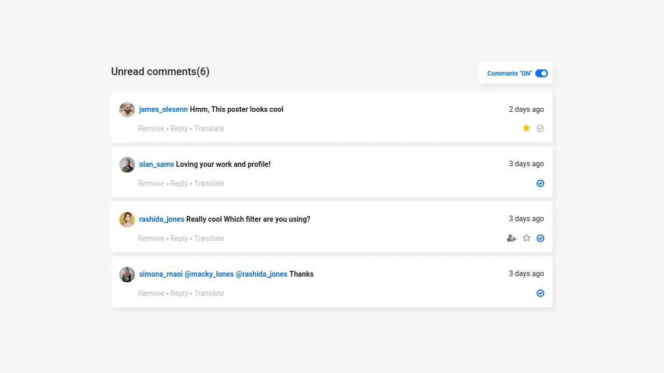Click the blue check on simona_rnasi's comment

click(540, 293)
